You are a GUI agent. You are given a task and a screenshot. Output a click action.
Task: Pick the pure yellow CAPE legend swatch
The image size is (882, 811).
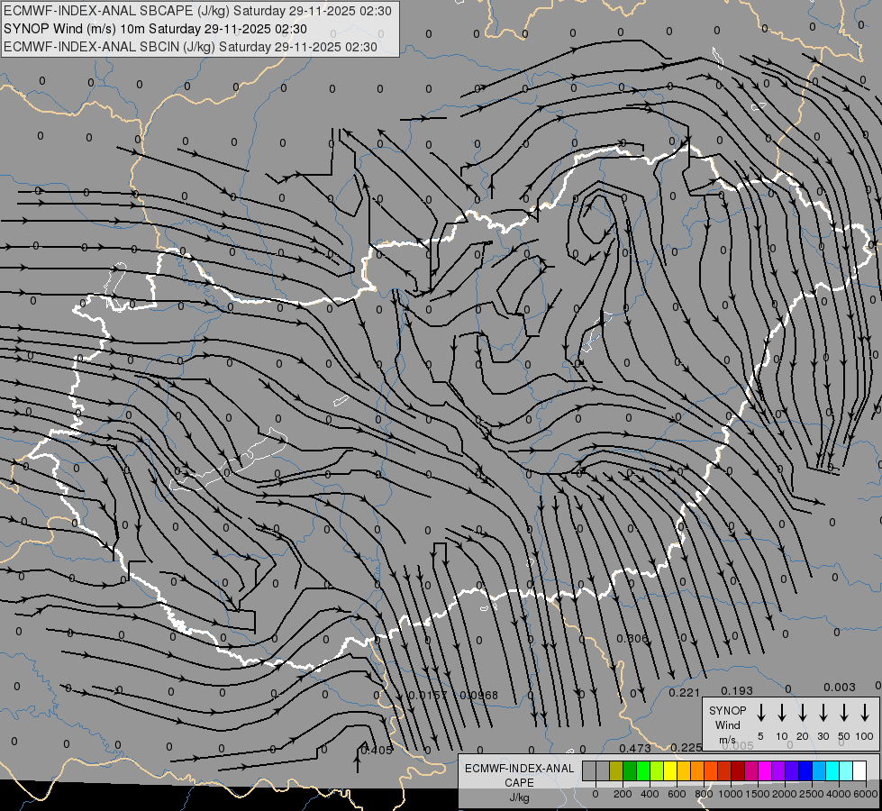coord(670,770)
